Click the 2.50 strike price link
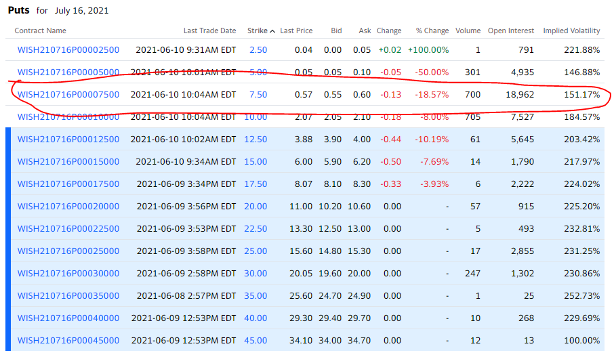 click(258, 49)
